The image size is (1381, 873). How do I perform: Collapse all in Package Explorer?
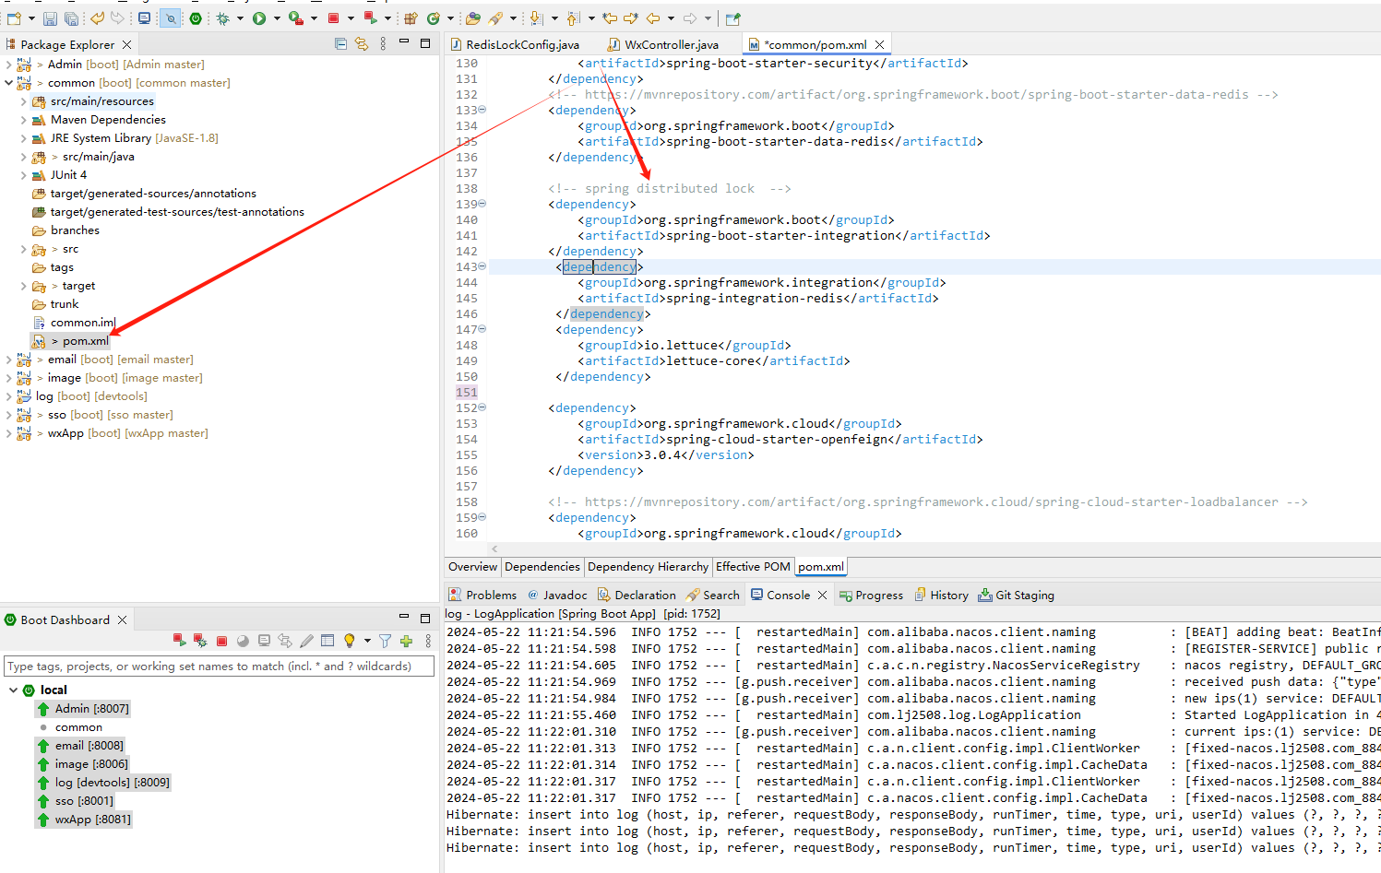point(340,44)
